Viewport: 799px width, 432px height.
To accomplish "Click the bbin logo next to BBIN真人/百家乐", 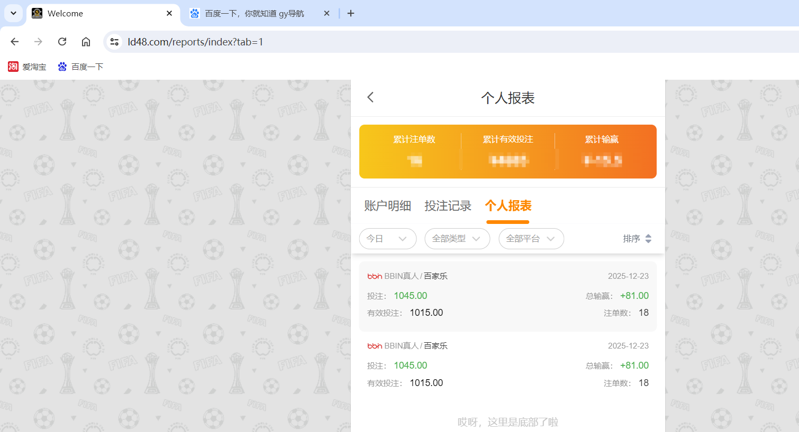I will [375, 276].
